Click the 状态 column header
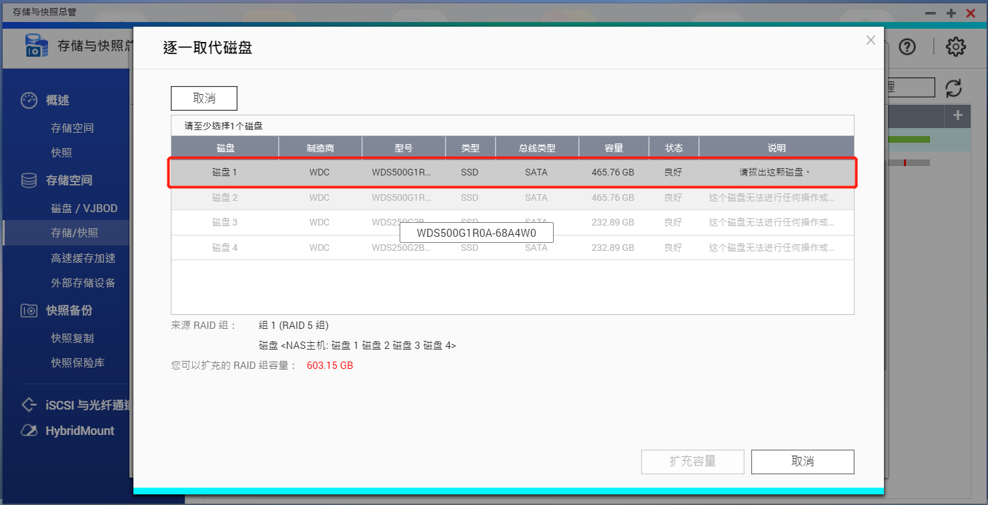This screenshot has width=988, height=505. tap(674, 148)
